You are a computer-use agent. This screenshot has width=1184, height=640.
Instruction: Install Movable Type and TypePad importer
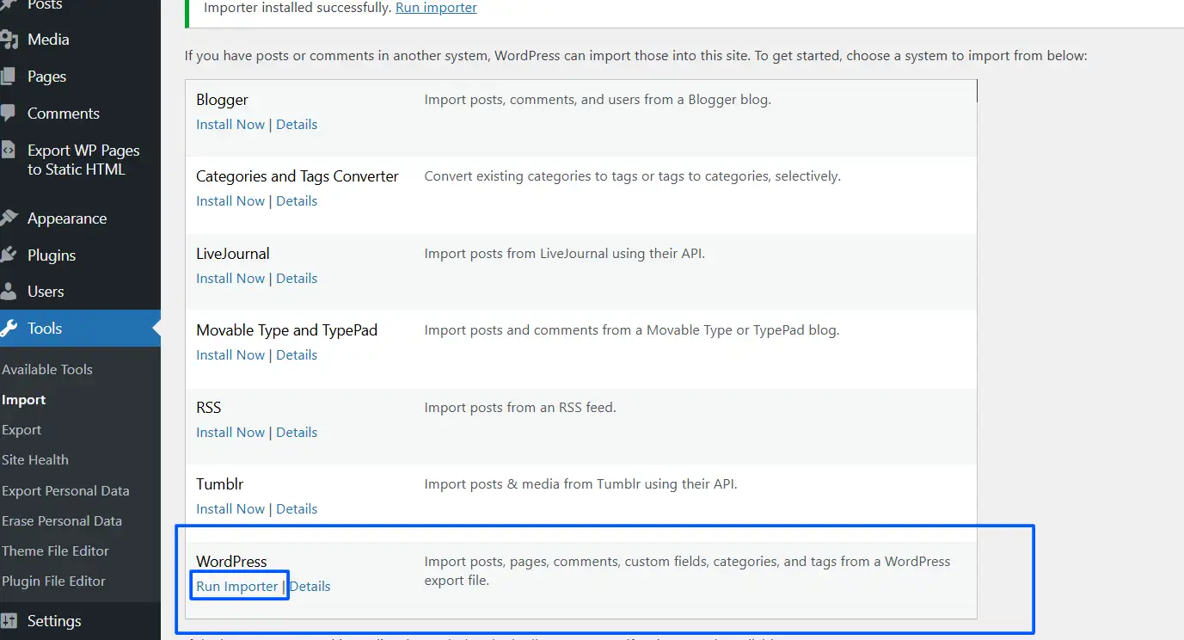click(230, 355)
